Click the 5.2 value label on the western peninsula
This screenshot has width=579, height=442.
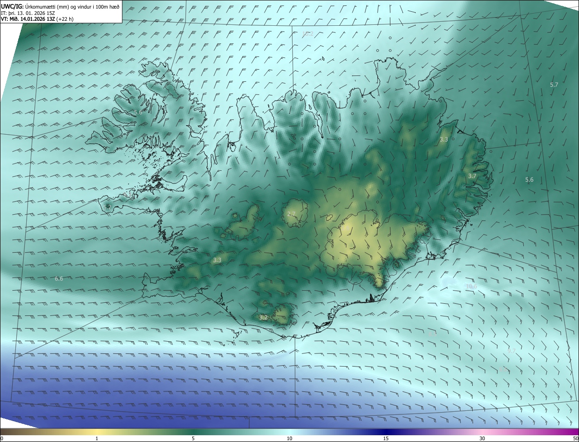tap(107, 207)
